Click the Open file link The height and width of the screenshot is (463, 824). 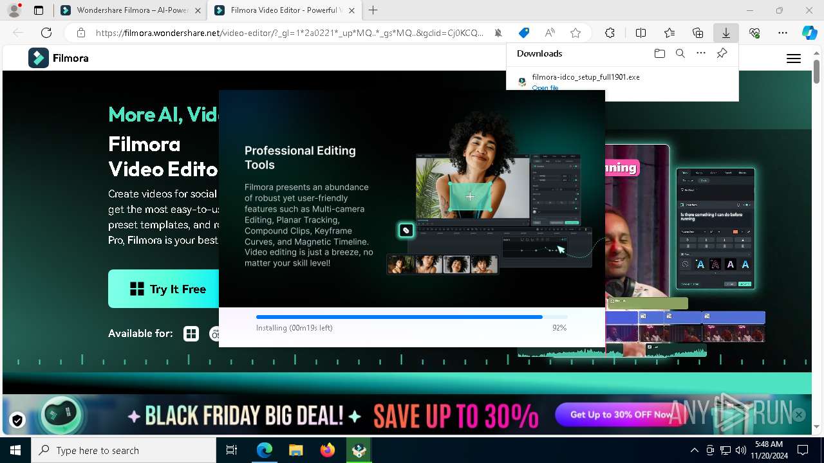[x=545, y=87]
